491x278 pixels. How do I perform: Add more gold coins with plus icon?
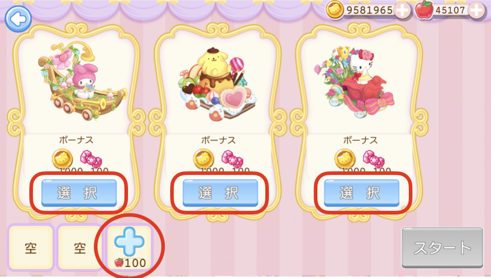(403, 10)
